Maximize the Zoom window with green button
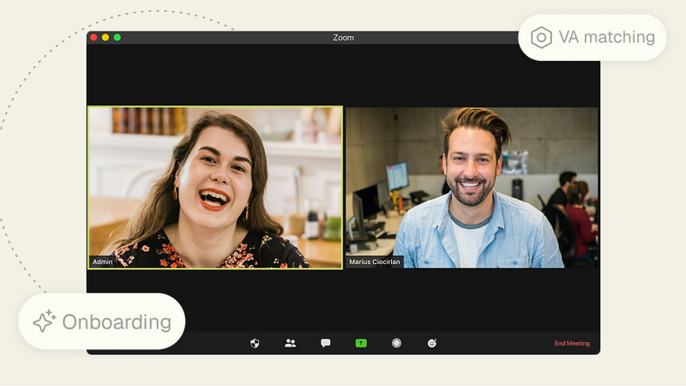Image resolution: width=686 pixels, height=386 pixels. (x=117, y=38)
